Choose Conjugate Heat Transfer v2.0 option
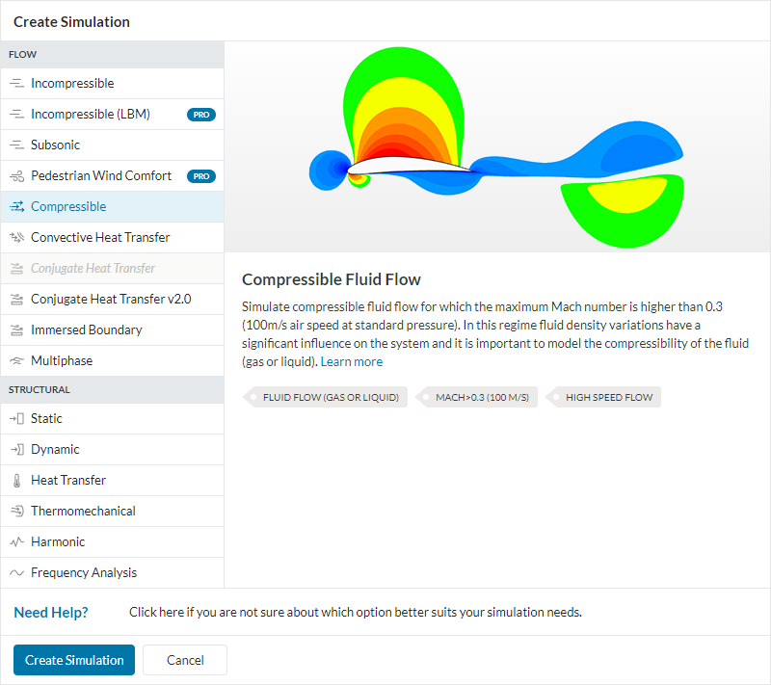 click(111, 300)
